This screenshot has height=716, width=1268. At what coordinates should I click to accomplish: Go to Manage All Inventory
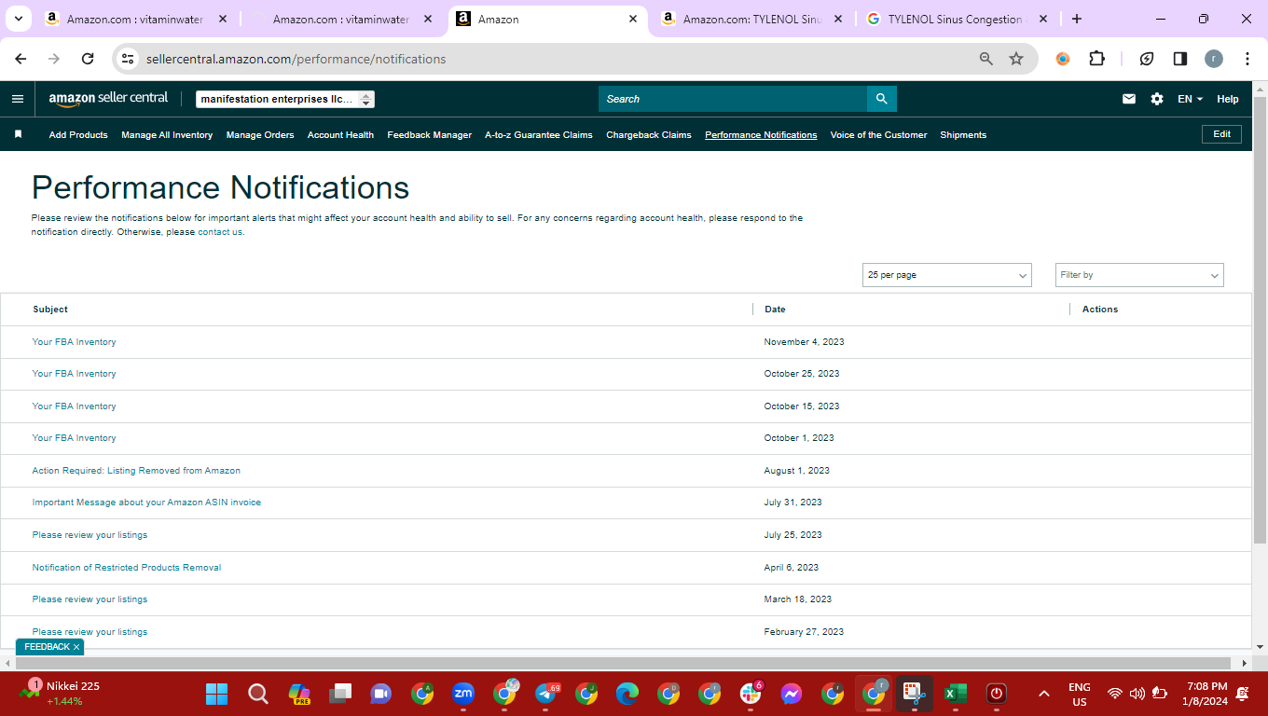[x=167, y=135]
